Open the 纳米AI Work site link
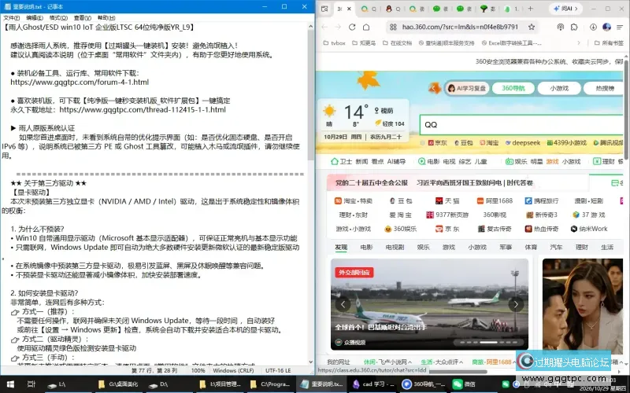 [589, 229]
